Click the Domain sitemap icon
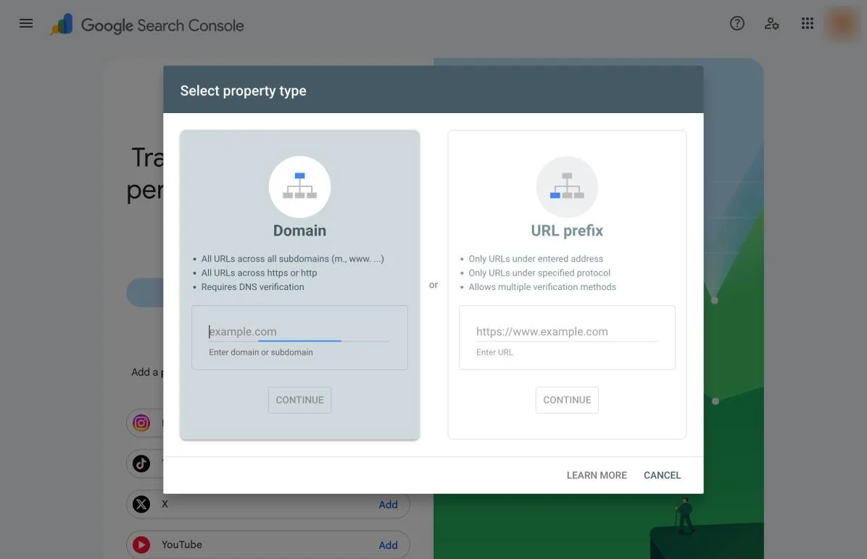Screen dimensions: 867x559 299,186
